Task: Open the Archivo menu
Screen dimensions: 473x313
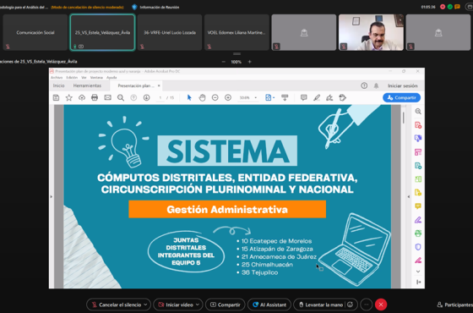Action: tap(57, 77)
